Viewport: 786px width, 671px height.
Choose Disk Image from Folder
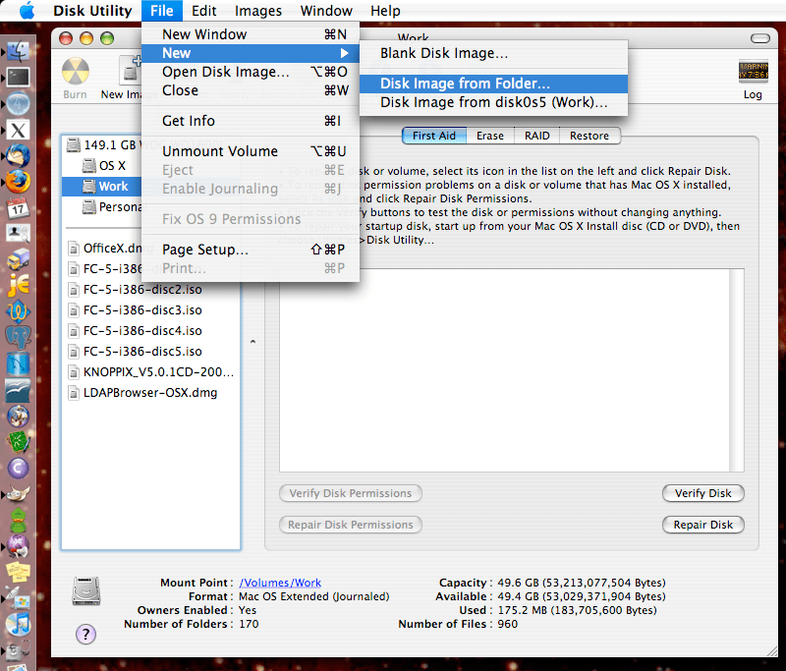tap(494, 84)
